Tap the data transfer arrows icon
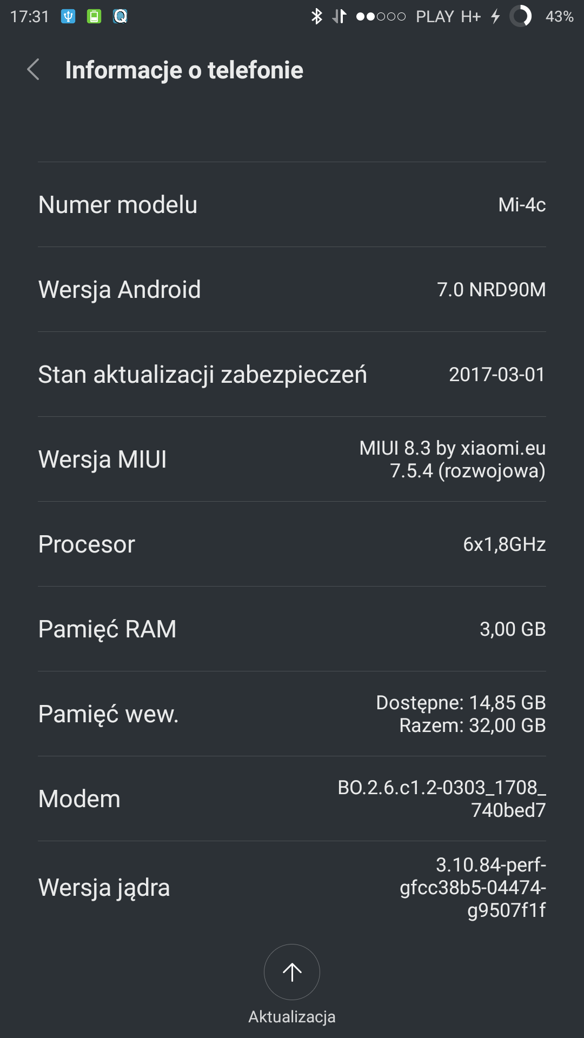 [340, 17]
